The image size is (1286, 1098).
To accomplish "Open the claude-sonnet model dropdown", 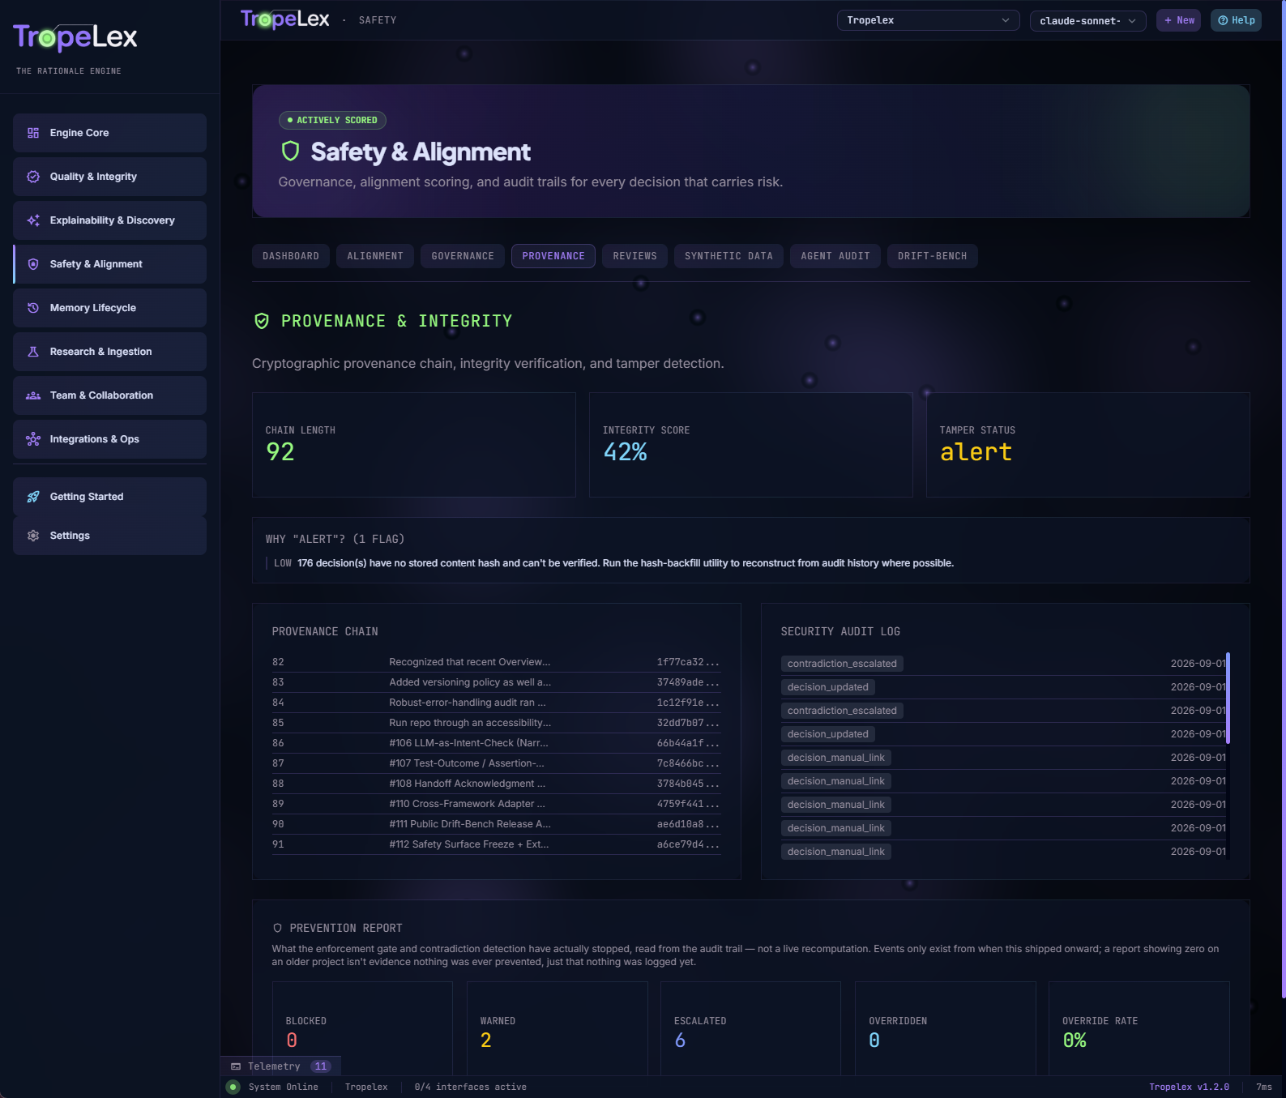I will pyautogui.click(x=1087, y=20).
